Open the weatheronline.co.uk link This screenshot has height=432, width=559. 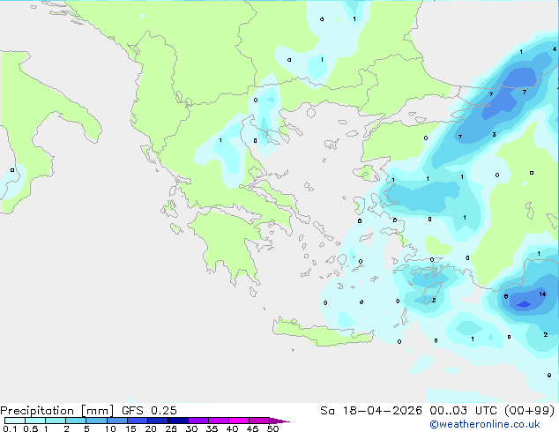point(485,424)
